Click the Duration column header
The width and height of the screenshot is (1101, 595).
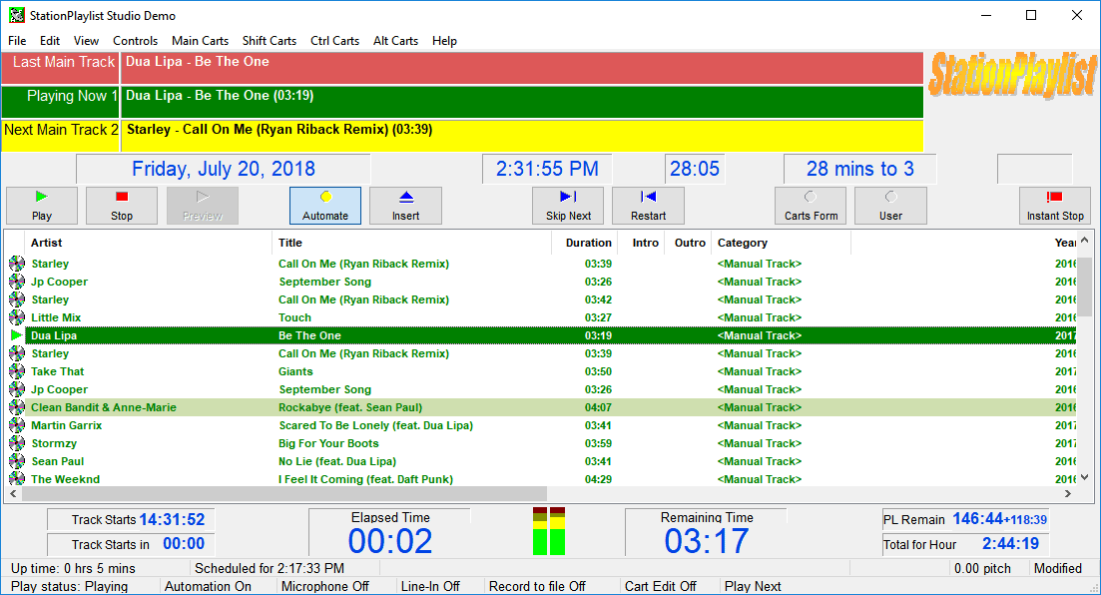click(587, 243)
